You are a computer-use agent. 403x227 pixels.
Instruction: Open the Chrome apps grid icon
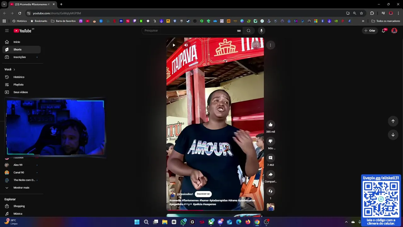[x=4, y=21]
